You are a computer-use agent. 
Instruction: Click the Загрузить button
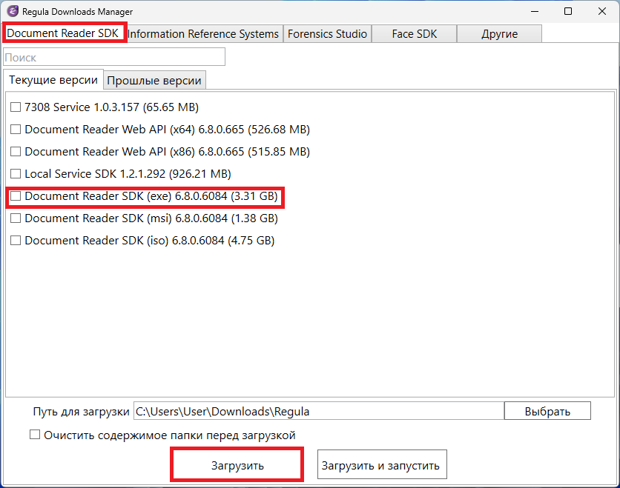237,465
